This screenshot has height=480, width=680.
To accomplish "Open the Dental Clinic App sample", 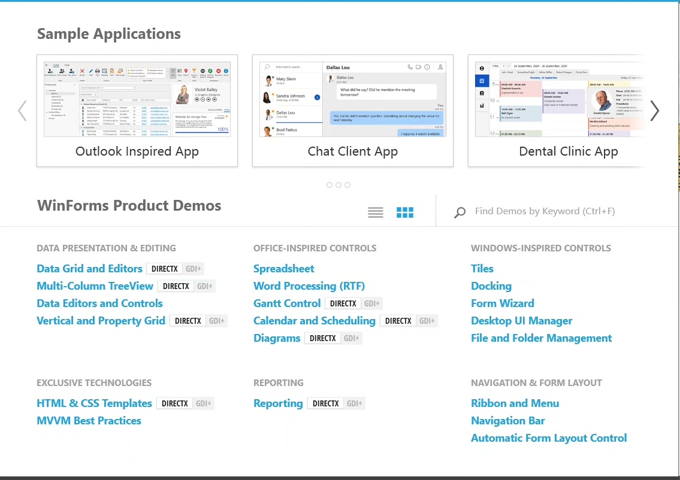I will [x=557, y=111].
